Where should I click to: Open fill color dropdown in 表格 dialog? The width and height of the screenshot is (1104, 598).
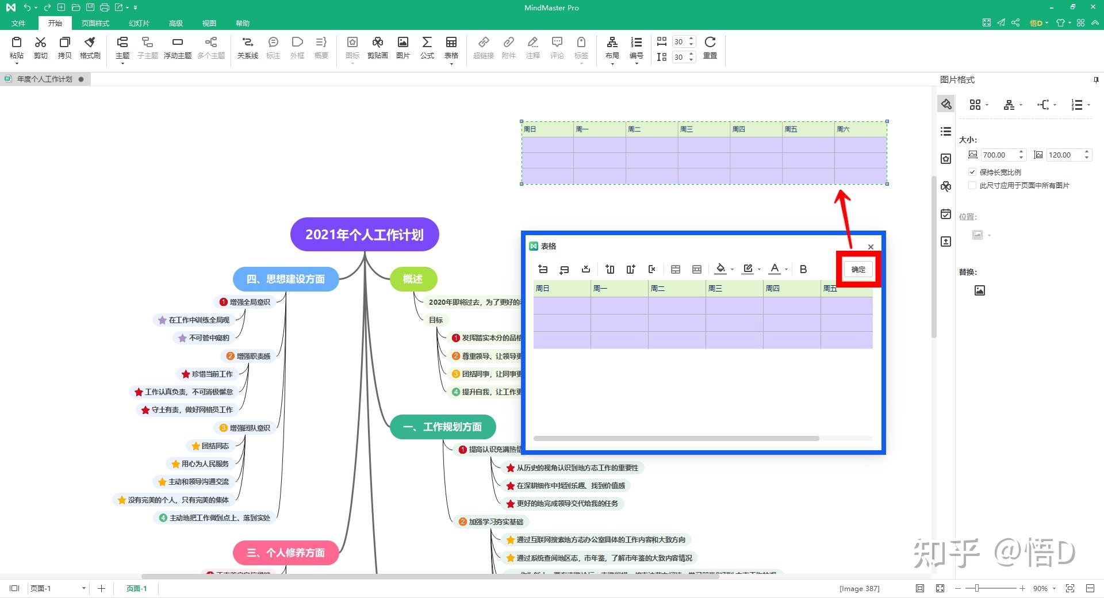(732, 269)
